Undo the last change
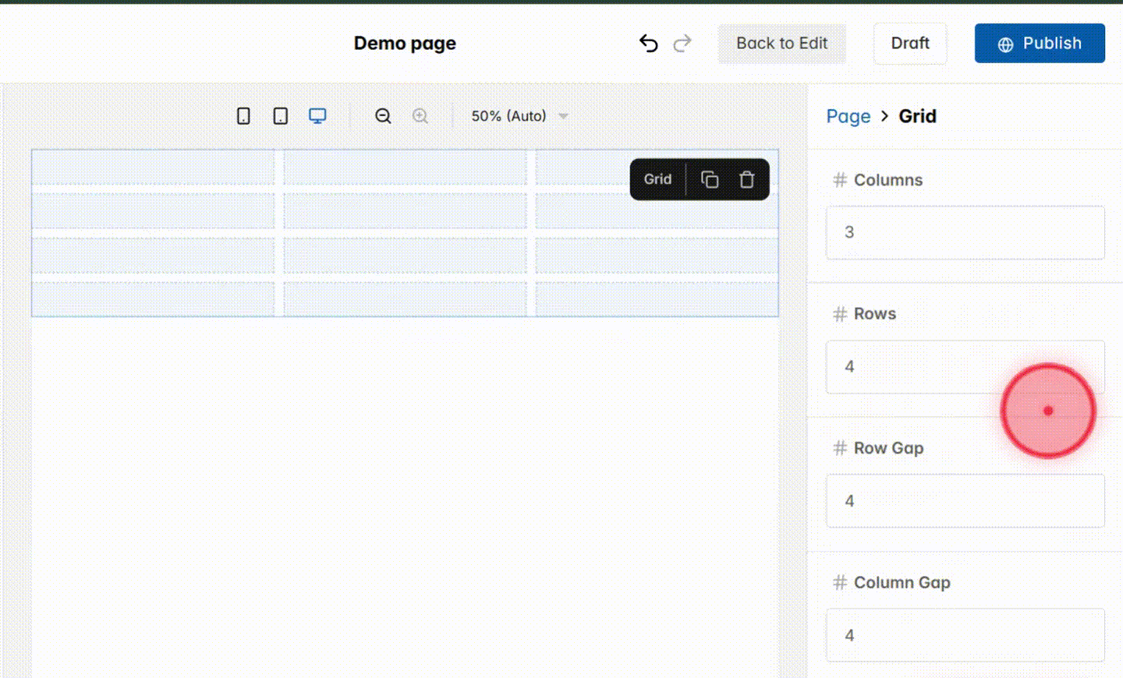Image resolution: width=1123 pixels, height=678 pixels. point(648,44)
